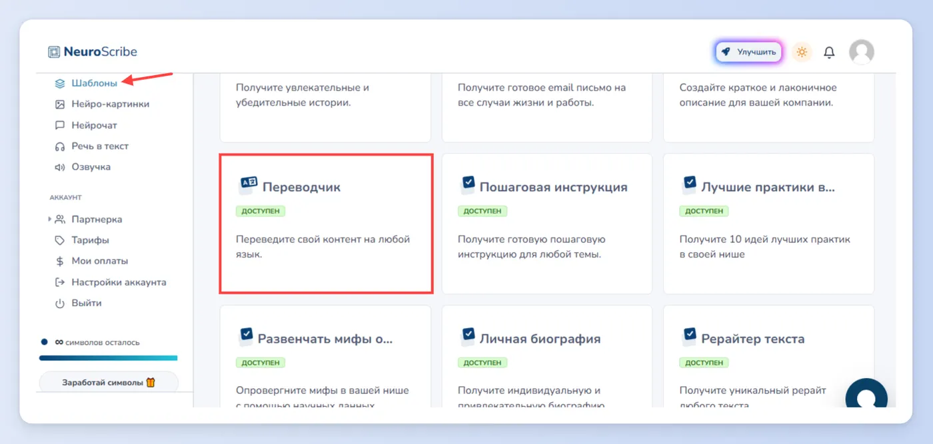Click the NeuroScribe logo icon
The image size is (933, 444).
point(54,51)
